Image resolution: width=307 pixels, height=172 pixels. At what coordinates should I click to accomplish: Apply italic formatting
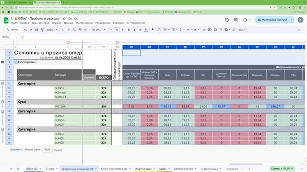[134, 30]
